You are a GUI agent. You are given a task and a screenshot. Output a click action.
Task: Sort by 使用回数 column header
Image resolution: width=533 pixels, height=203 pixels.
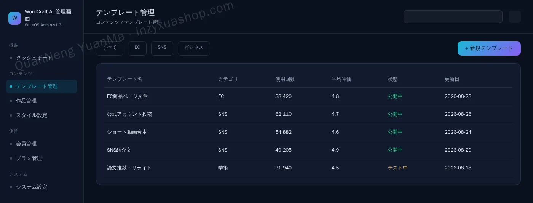tap(285, 79)
